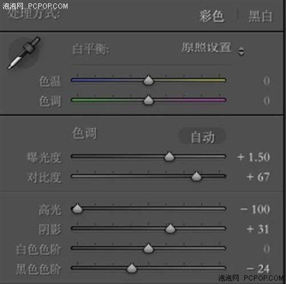Click the blacks value -24 field
This screenshot has height=284, width=286.
pos(258,269)
